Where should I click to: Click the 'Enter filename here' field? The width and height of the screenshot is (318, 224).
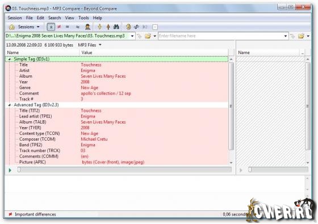(221, 36)
